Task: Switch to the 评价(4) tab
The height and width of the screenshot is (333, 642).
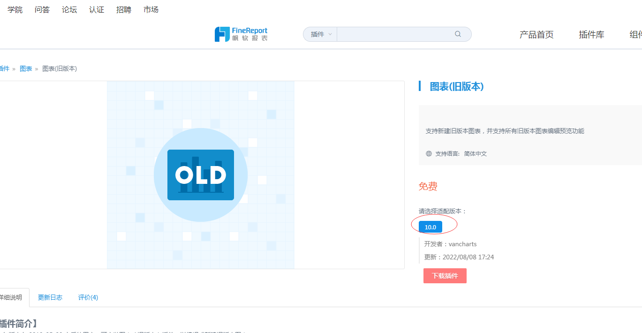Action: 88,297
